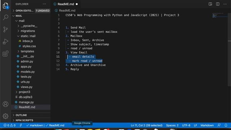Open the Manage gear icon
The height and width of the screenshot is (130, 231).
5,116
